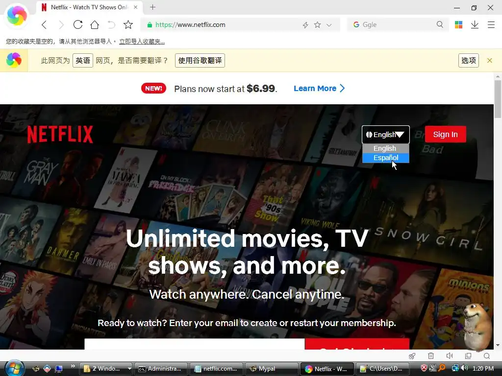
Task: Open the source language 英语 selector
Action: [x=82, y=60]
